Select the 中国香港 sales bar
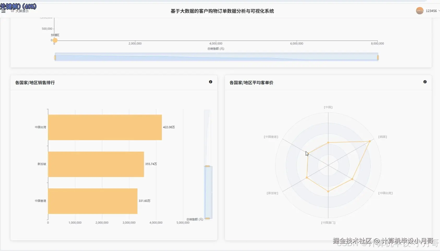Viewport: 440px width, 251px height. (93, 201)
